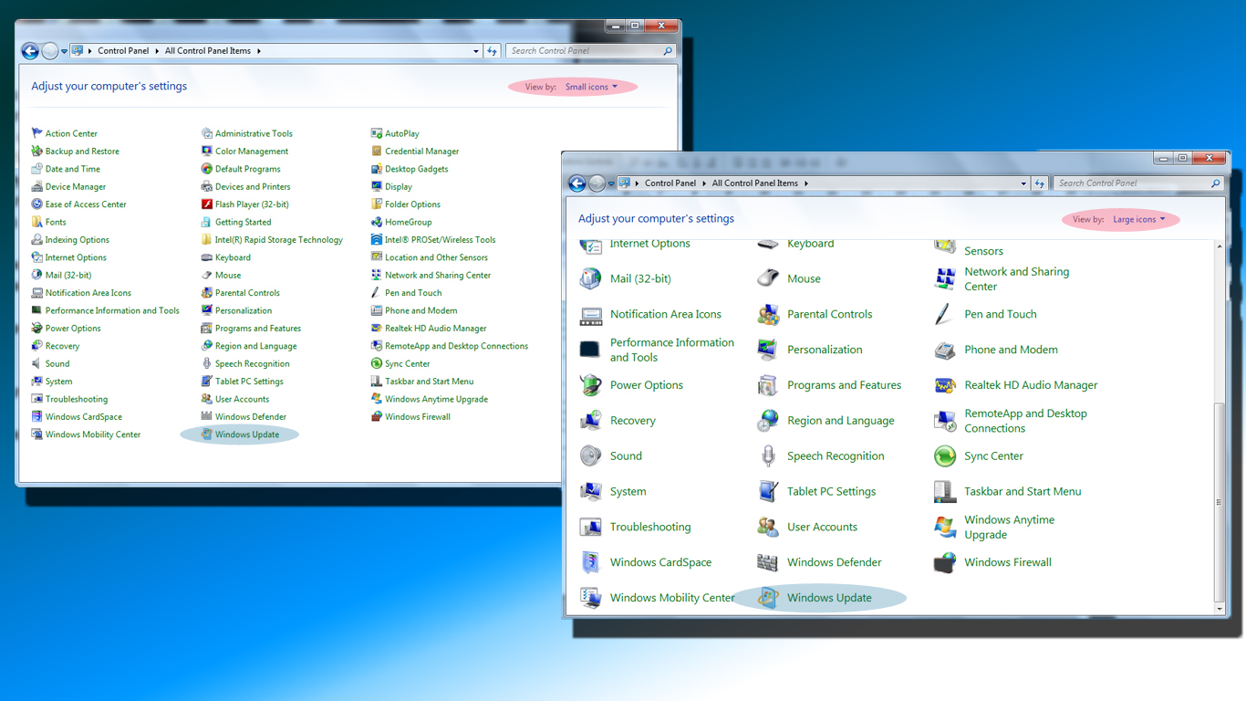Click the Action Center flag icon in small icons window
1246x701 pixels.
click(x=37, y=133)
